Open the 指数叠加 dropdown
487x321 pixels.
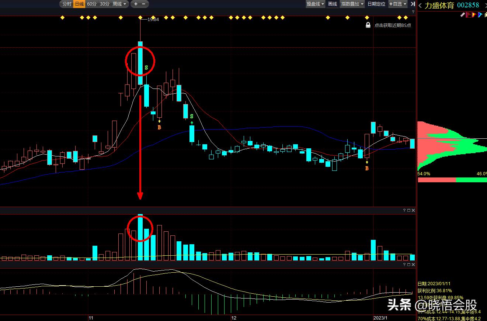(352, 4)
